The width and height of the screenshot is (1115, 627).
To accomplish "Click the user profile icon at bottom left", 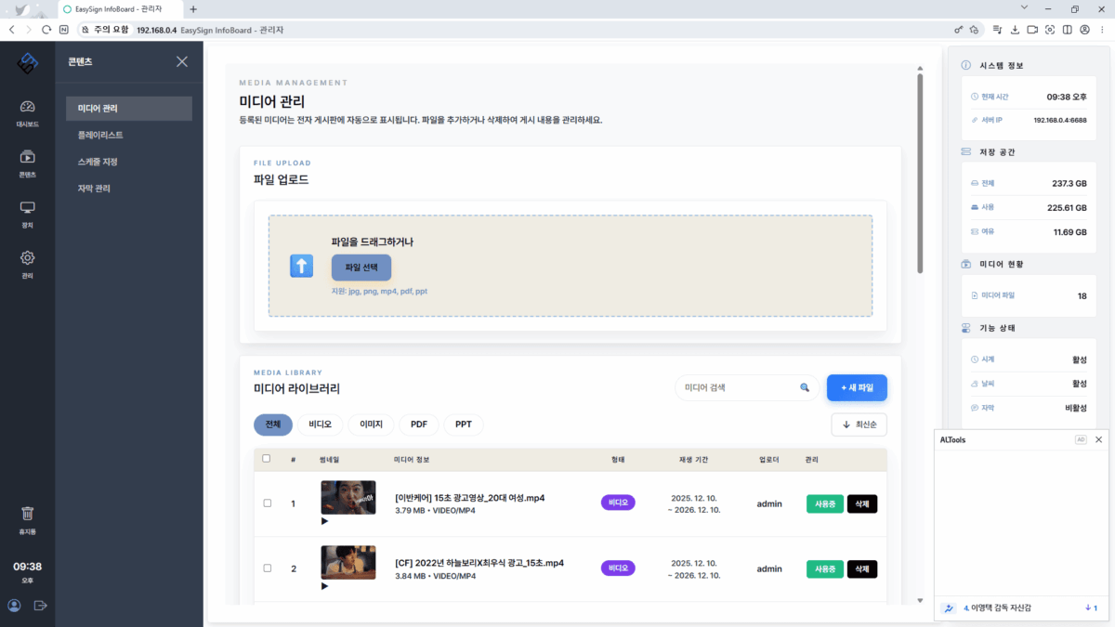I will click(14, 606).
